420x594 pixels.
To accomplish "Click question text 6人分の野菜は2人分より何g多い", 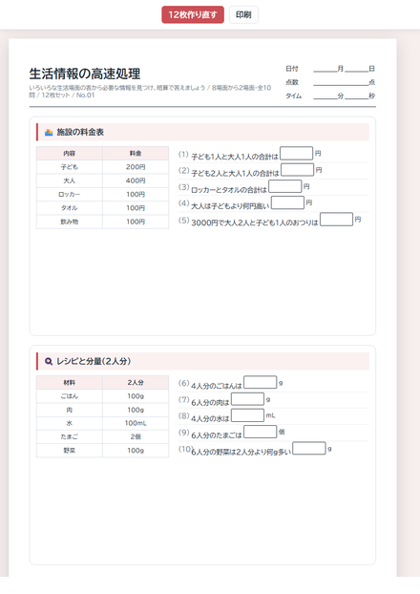I will [241, 452].
